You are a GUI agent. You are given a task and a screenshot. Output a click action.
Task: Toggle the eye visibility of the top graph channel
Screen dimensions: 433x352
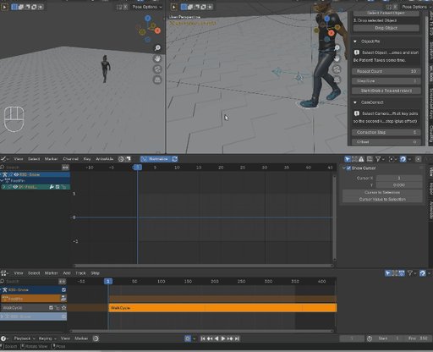pos(16,174)
